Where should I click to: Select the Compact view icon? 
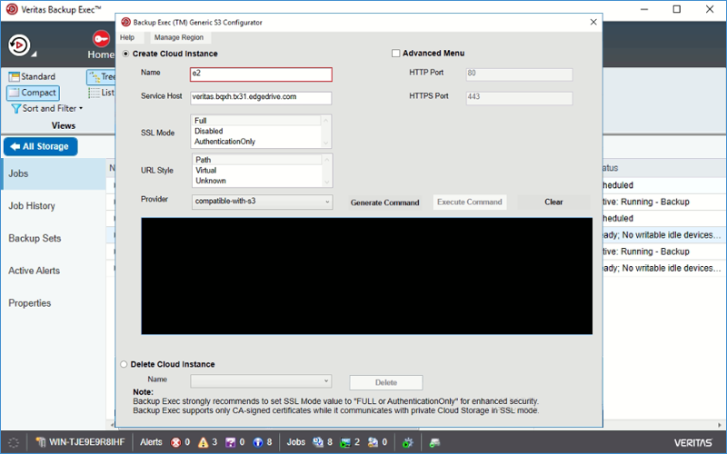click(14, 93)
